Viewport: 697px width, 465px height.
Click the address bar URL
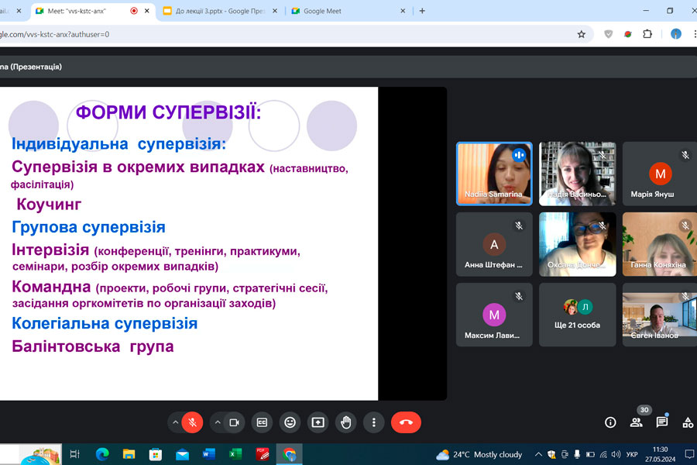pyautogui.click(x=55, y=34)
